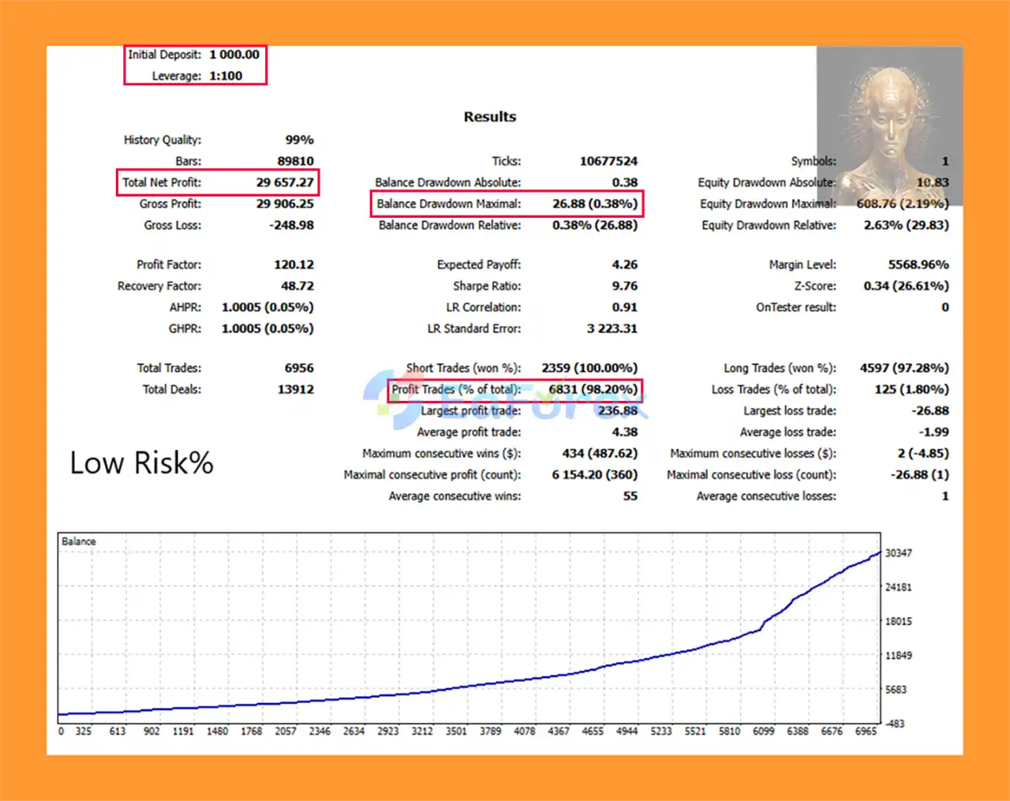Image resolution: width=1010 pixels, height=801 pixels.
Task: Click the 11849 value on chart y-axis
Action: pos(898,656)
